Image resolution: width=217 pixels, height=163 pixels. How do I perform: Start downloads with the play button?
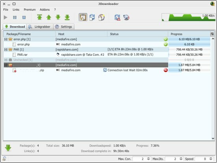(x=6, y=17)
